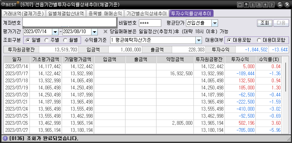Click the summary 입금액 value 1,000,000
Screen dimensions: 292x143
tap(131, 50)
